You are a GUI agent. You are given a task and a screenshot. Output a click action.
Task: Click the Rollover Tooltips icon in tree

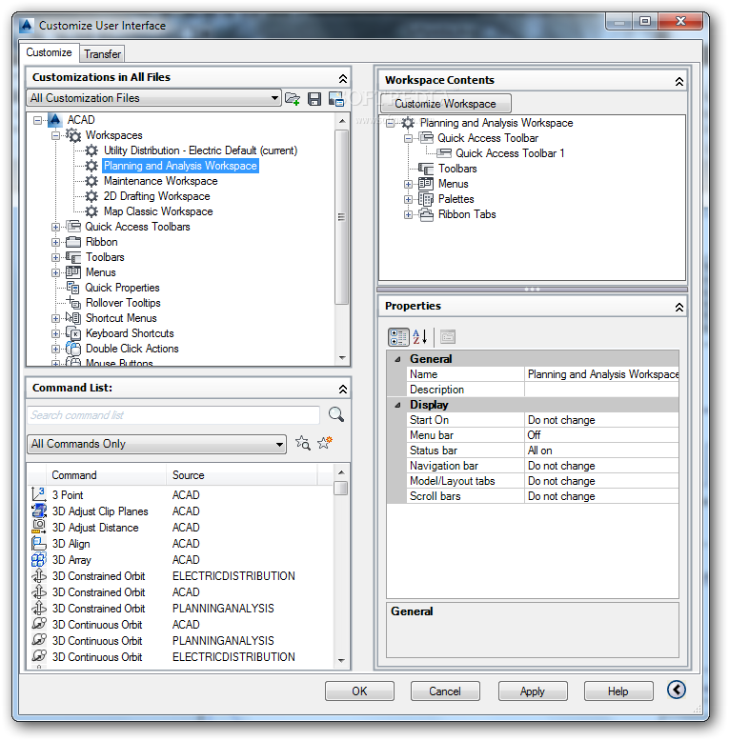tap(73, 303)
